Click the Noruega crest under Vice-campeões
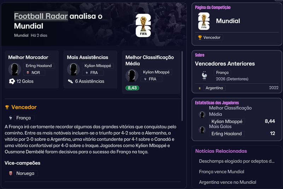Viewport: 283px width, 189px height. point(11,173)
